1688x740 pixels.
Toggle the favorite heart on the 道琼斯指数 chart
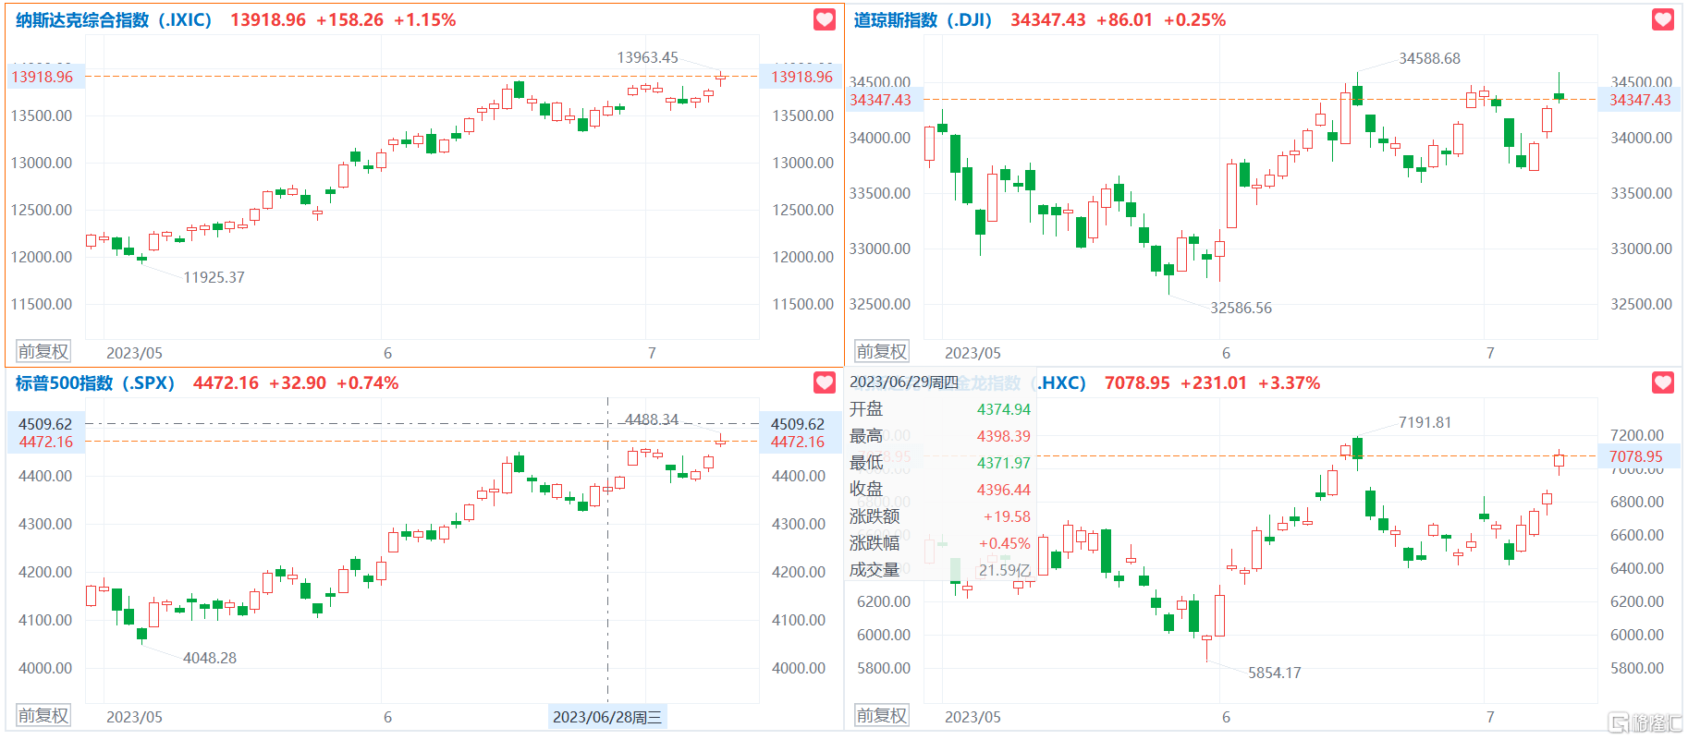[1662, 19]
